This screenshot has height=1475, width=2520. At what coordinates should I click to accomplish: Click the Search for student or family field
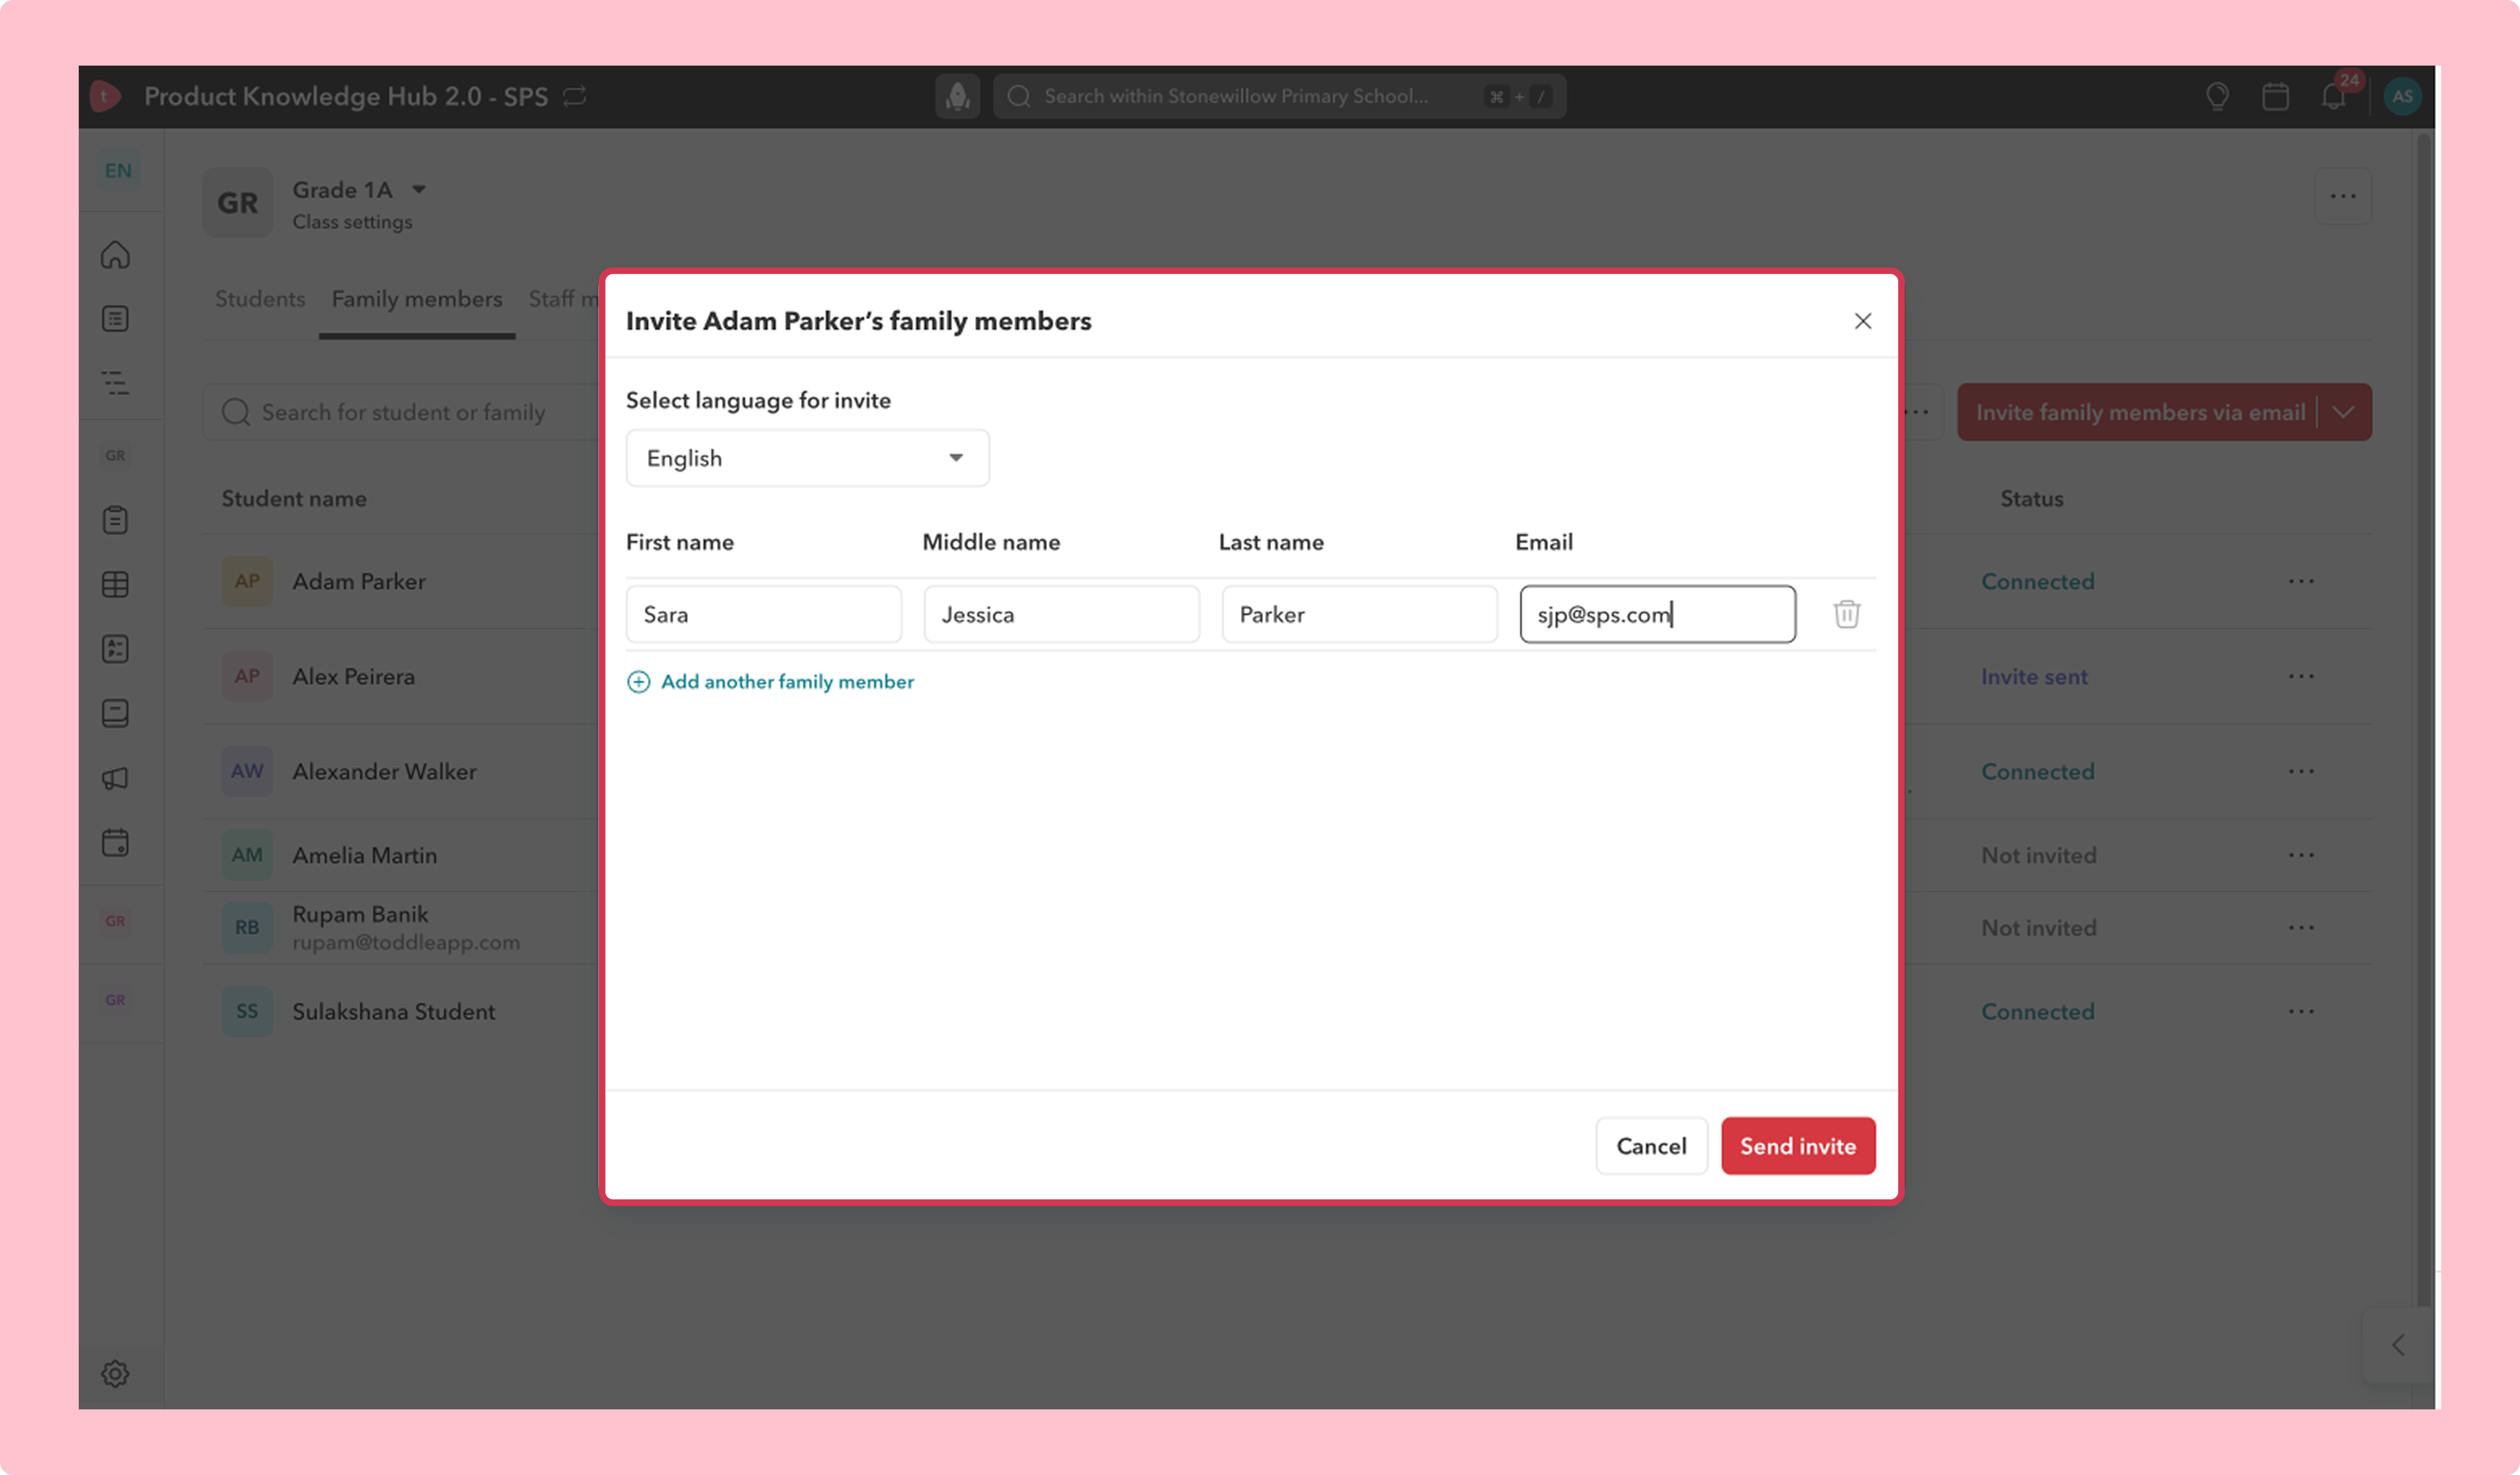(x=402, y=412)
